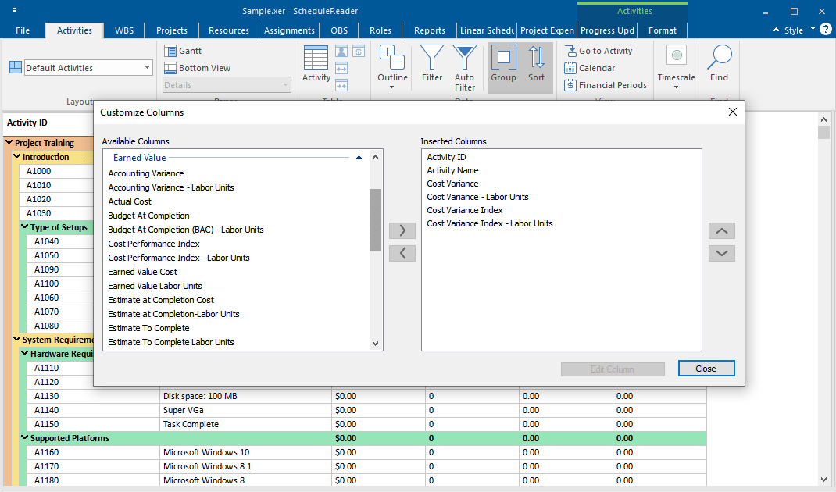Collapse the Supported Platforms group

(24, 437)
